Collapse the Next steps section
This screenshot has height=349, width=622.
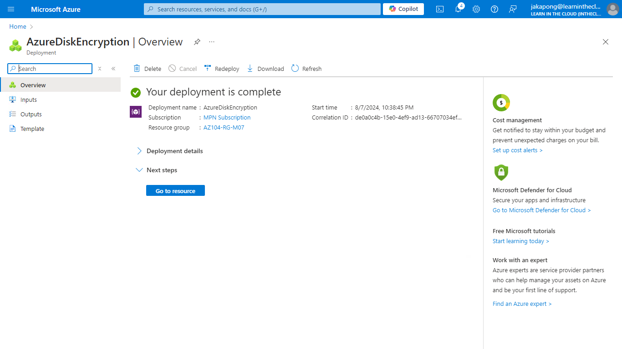click(x=157, y=170)
